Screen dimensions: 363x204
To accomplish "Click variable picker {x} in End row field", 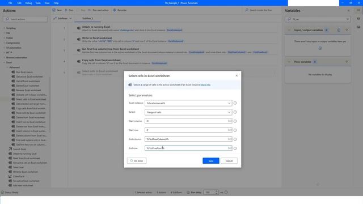I will click(x=230, y=148).
